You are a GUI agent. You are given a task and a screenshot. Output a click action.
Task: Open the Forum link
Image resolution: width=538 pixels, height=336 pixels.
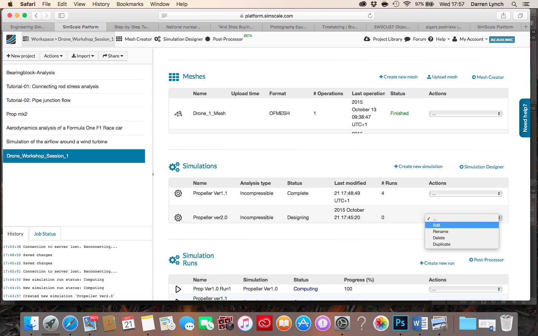coord(415,39)
